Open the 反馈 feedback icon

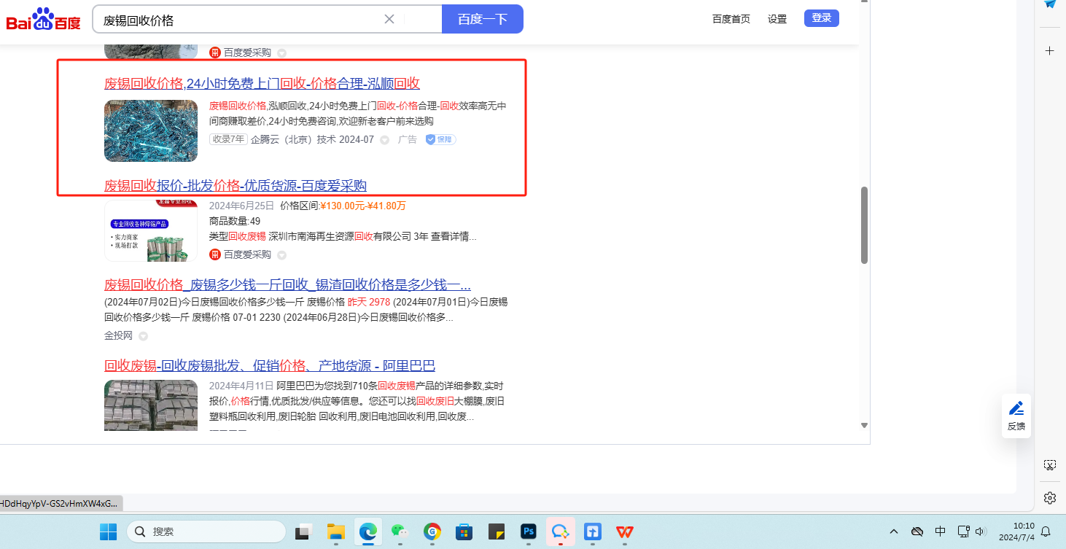point(1016,416)
